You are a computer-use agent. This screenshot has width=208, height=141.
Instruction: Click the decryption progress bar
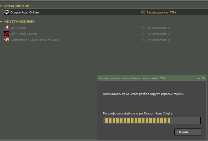tap(152, 121)
